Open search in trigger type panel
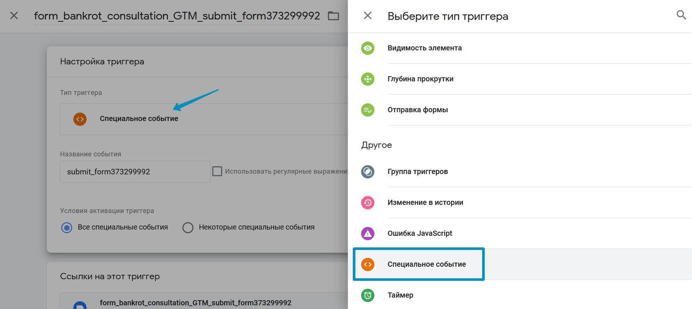Image resolution: width=692 pixels, height=309 pixels. [681, 15]
